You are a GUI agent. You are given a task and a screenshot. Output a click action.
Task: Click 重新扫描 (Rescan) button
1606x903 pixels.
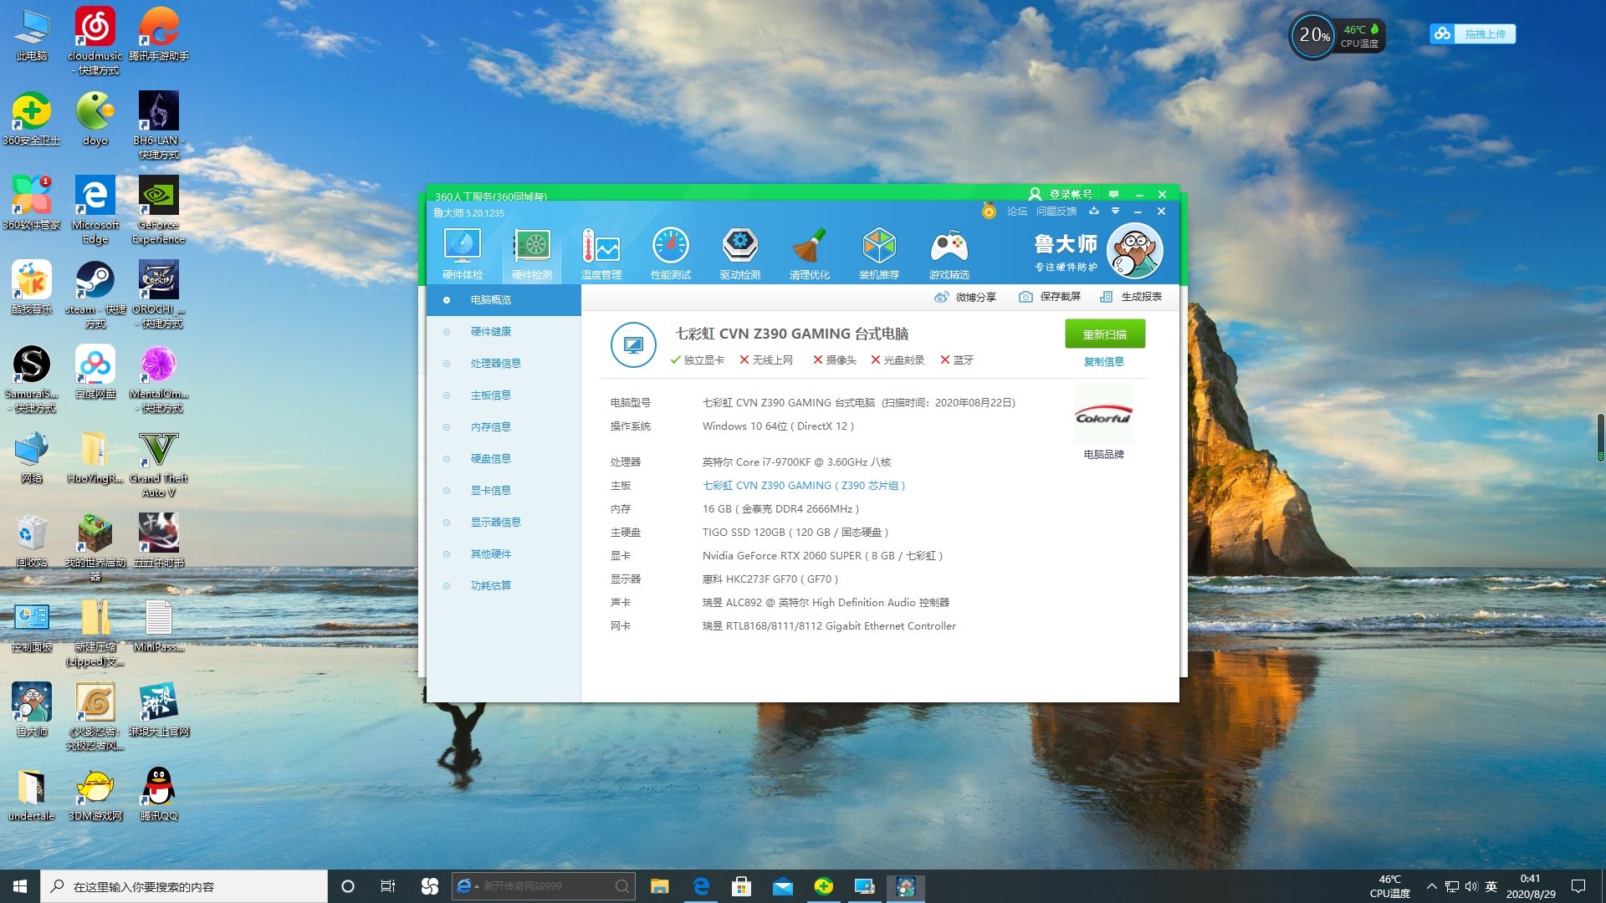[x=1105, y=334]
